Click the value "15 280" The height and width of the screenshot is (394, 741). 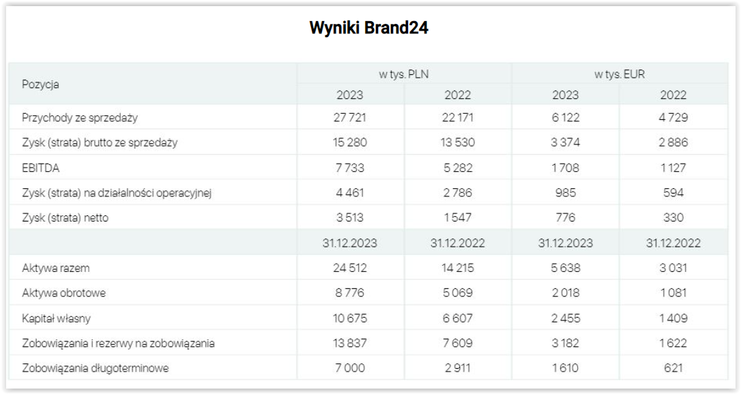[x=350, y=142]
